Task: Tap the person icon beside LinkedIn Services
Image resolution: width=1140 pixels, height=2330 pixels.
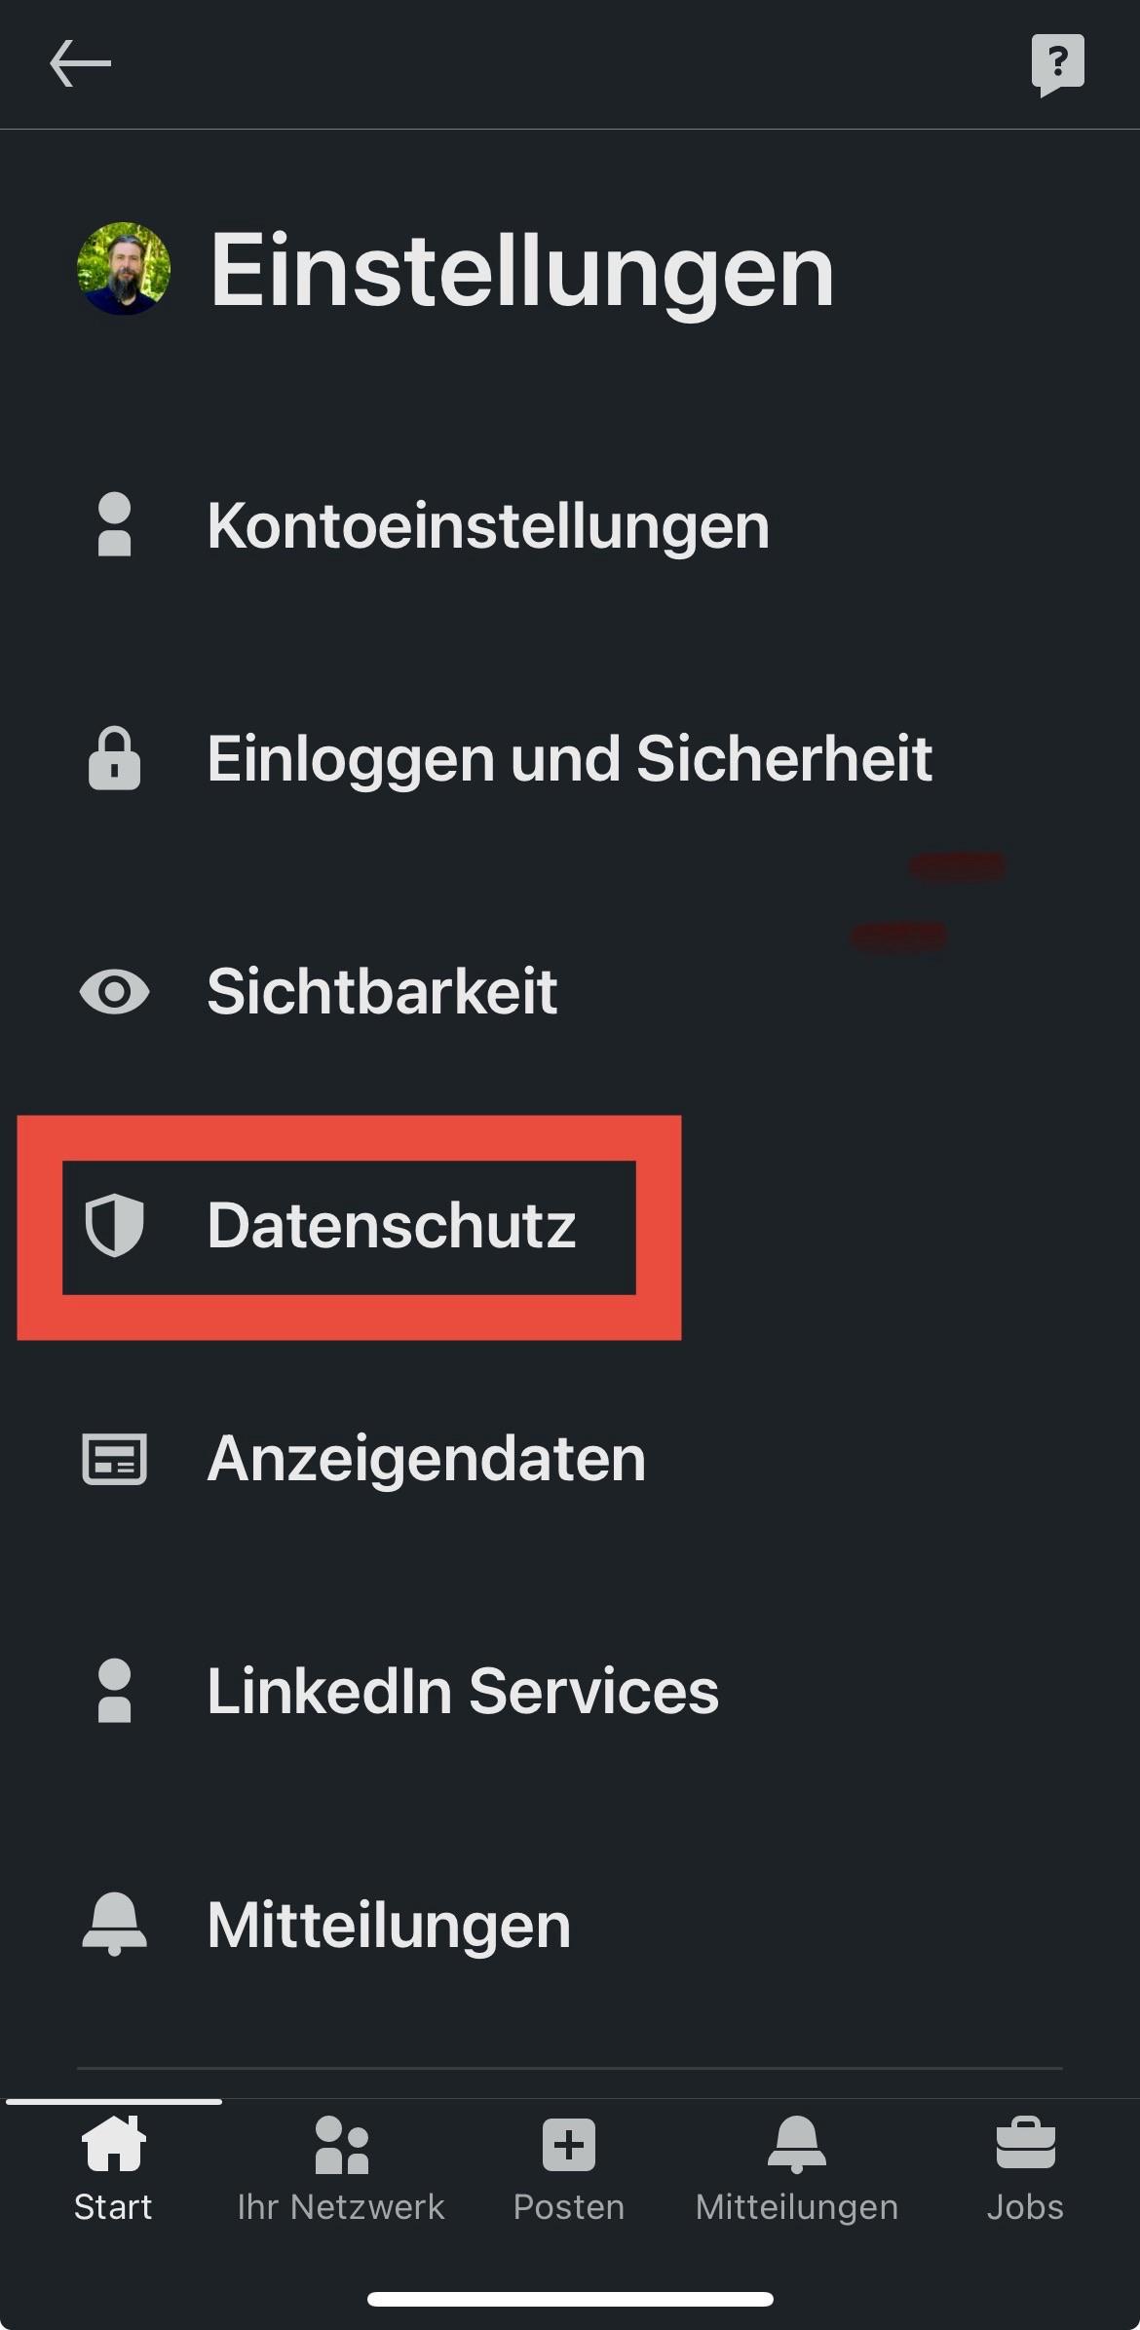Action: (x=114, y=1691)
